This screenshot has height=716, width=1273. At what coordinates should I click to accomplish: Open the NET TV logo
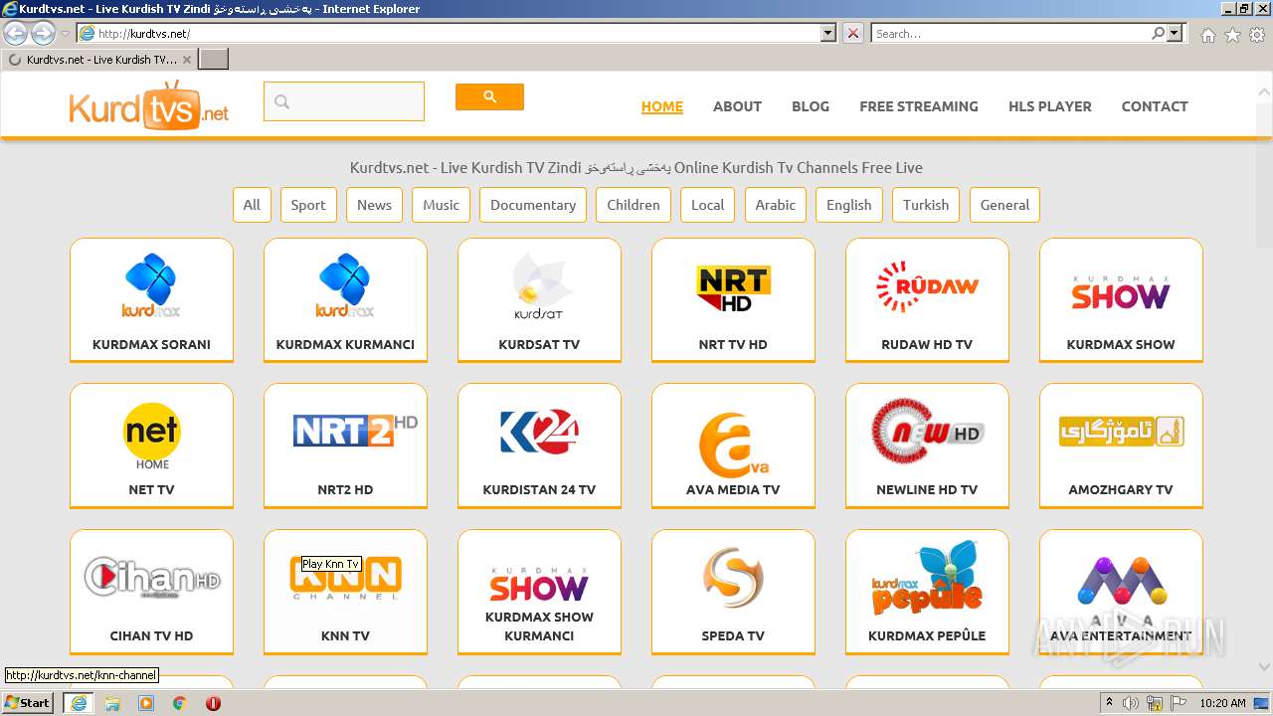[x=151, y=436]
